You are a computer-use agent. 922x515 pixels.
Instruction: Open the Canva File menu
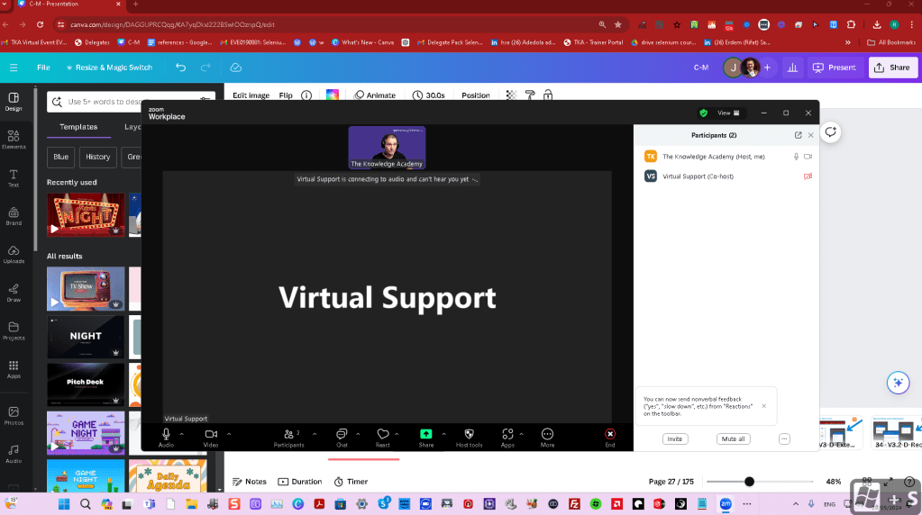point(43,68)
